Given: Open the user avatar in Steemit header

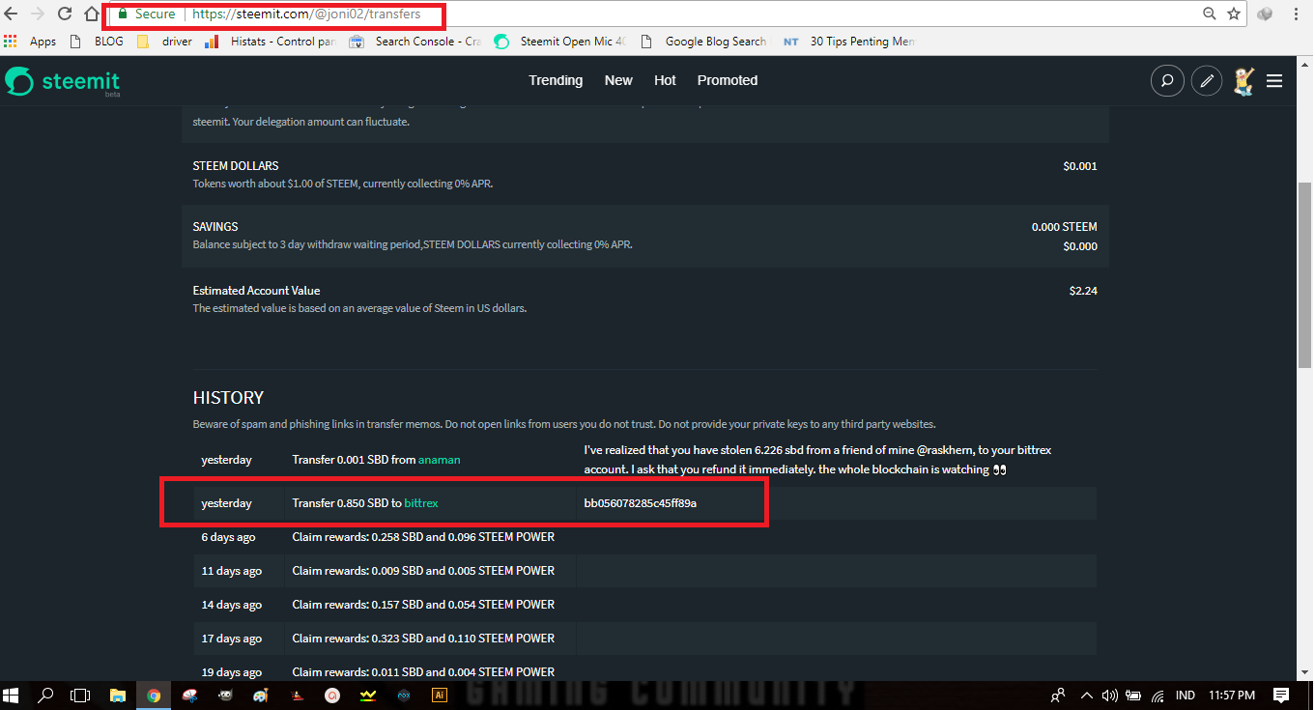Looking at the screenshot, I should click(x=1244, y=81).
